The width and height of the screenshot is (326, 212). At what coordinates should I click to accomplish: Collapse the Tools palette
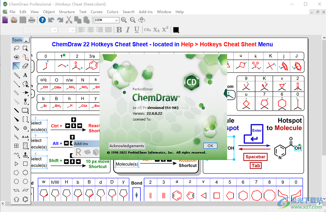tap(27, 40)
